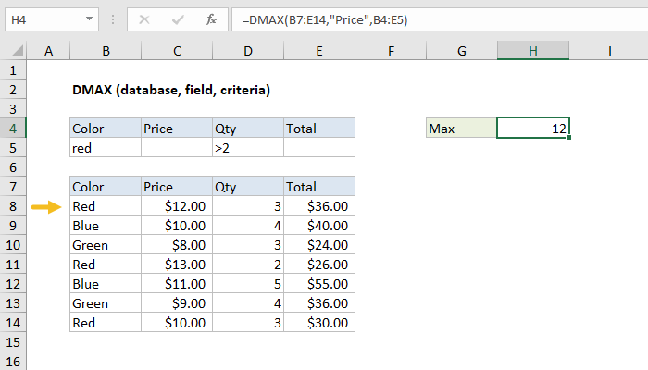Click the 'Red' cell in row 14
Viewport: 648px width, 370px height.
coord(106,323)
